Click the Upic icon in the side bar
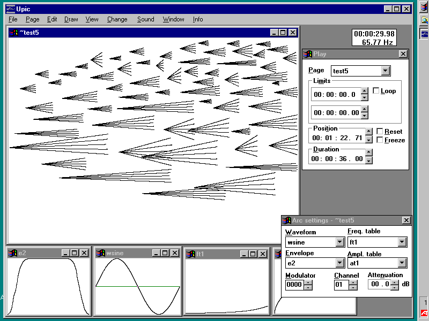 point(424,34)
